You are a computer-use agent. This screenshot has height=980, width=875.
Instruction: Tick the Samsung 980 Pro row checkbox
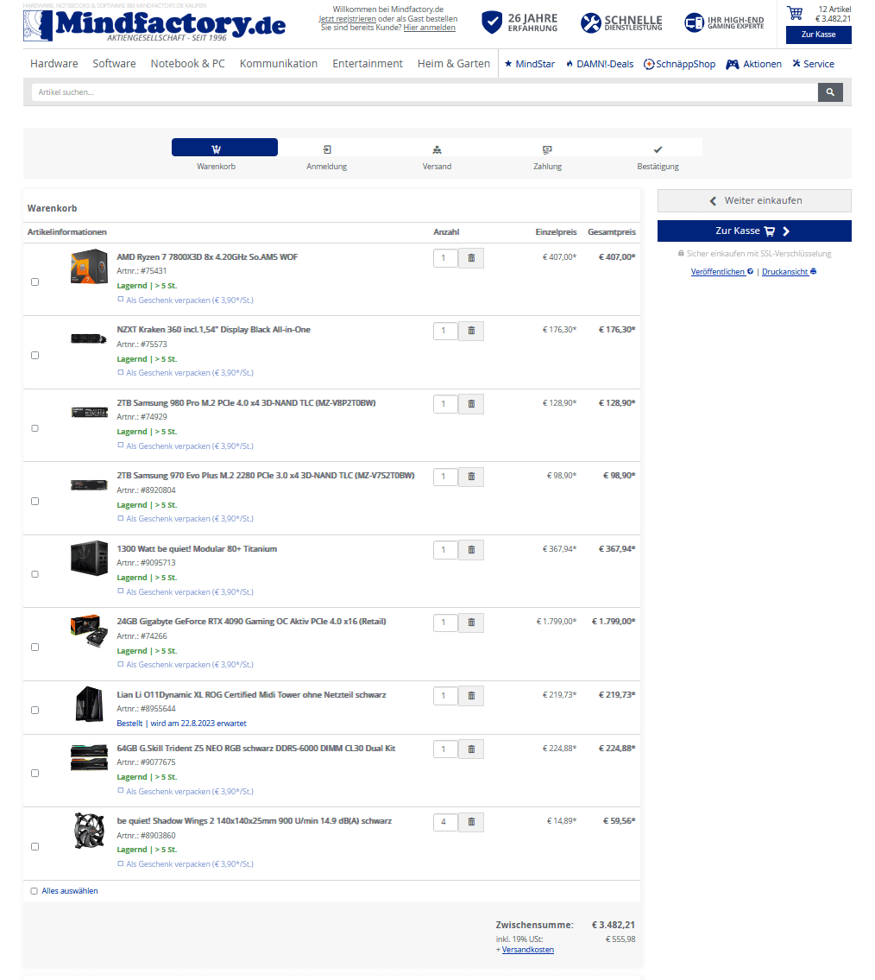tap(35, 428)
